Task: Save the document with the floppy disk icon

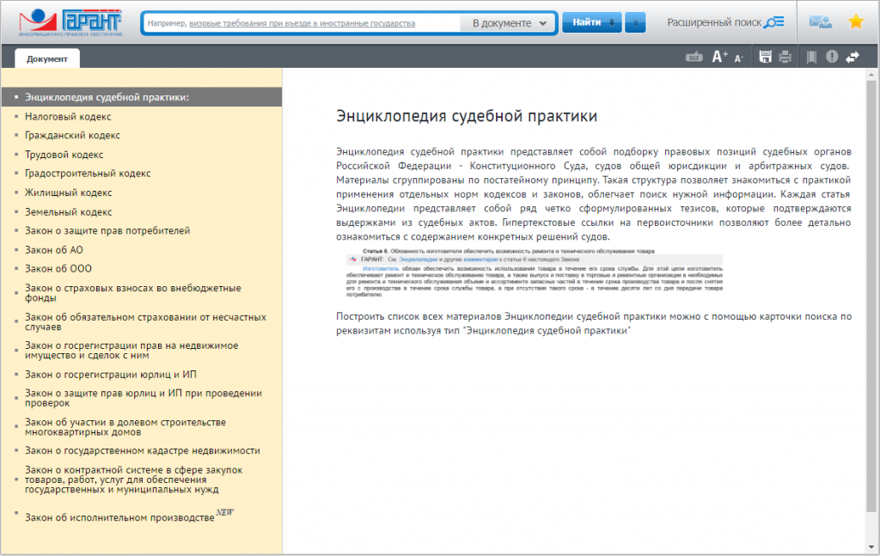Action: pyautogui.click(x=765, y=57)
